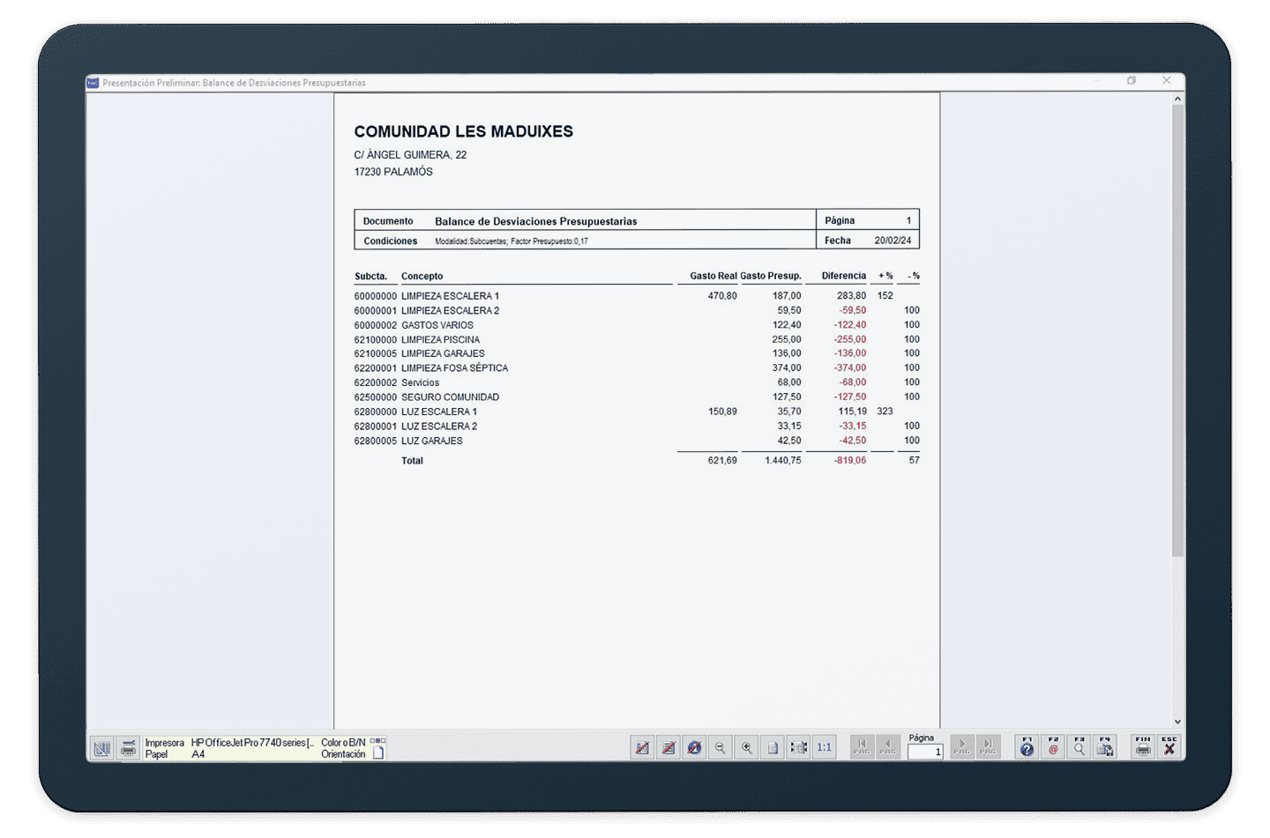Toggle Color o B/N print mode

click(377, 742)
